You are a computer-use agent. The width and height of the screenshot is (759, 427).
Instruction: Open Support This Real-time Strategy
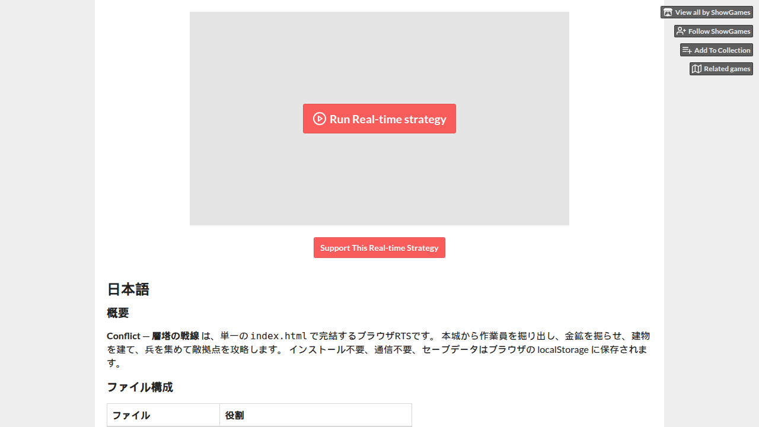(x=379, y=248)
